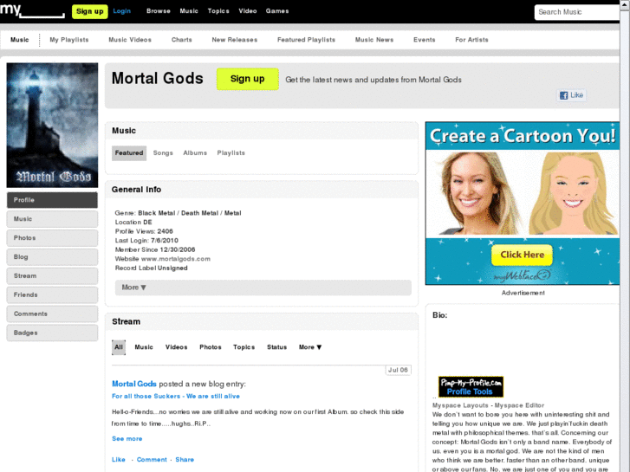This screenshot has width=630, height=472.
Task: Click the Click Here ad button
Action: click(x=522, y=255)
